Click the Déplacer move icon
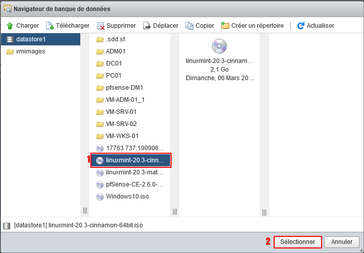Viewport: 364px width, 253px height. click(x=147, y=26)
